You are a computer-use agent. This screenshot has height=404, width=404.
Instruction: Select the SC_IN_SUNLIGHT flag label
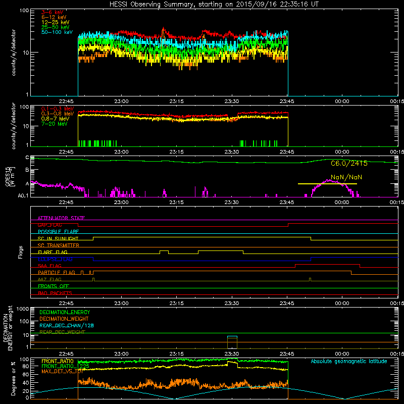click(x=58, y=238)
